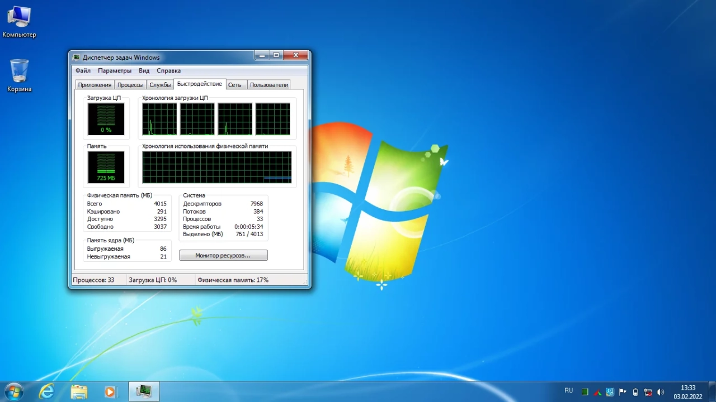Click the Невыгружаемая value 21
This screenshot has width=716, height=402.
[163, 257]
